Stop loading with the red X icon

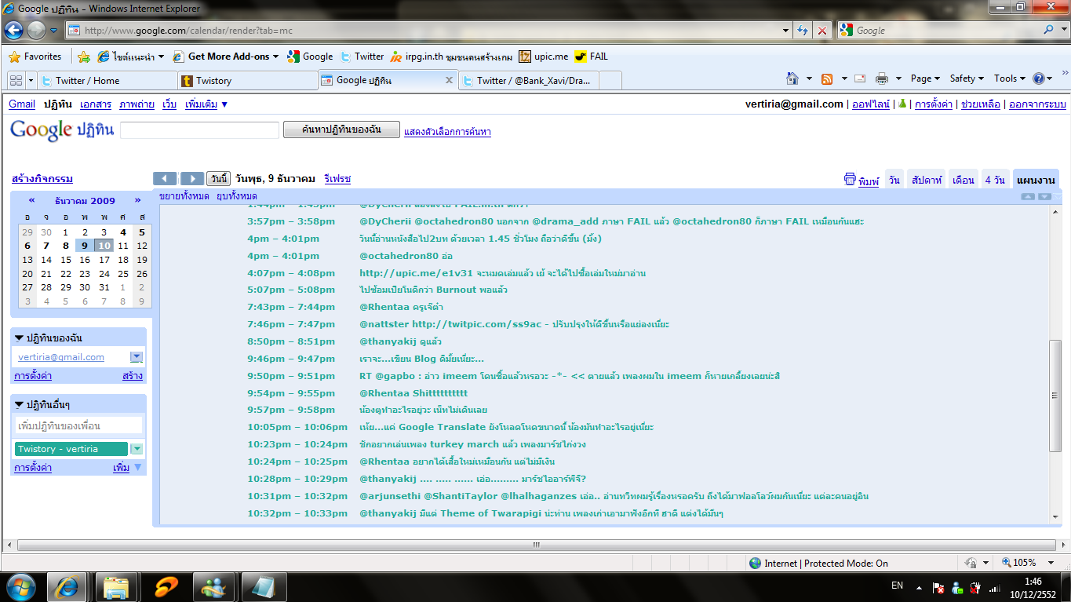point(821,30)
